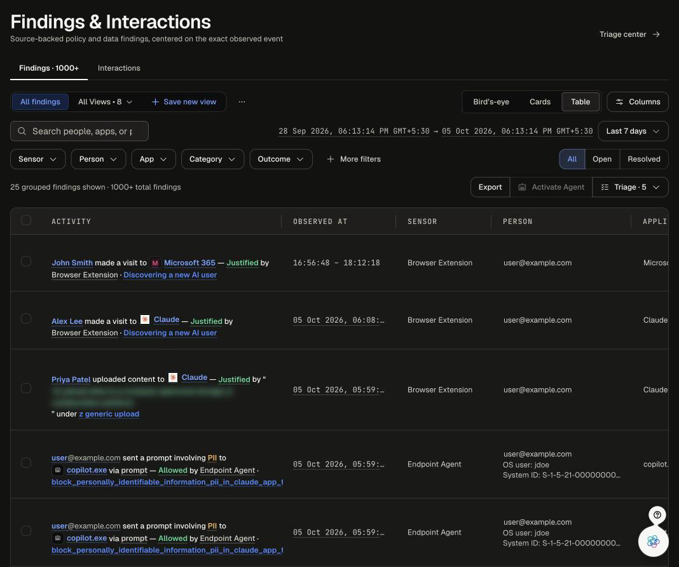This screenshot has height=567, width=679.
Task: Open the Triage 5 dropdown
Action: click(x=631, y=187)
